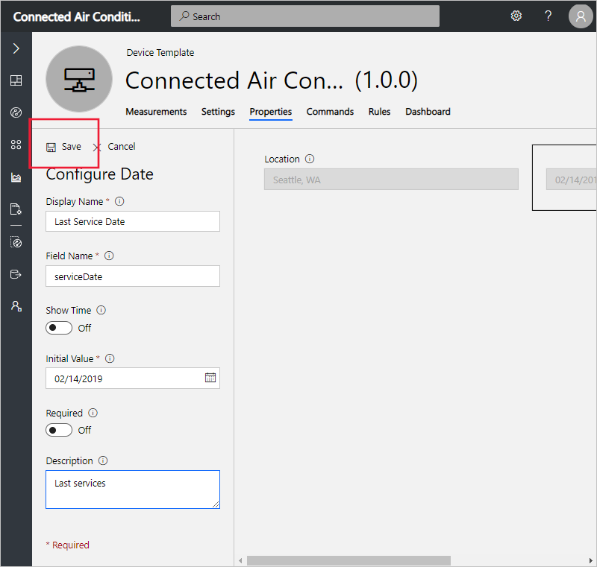The height and width of the screenshot is (567, 597).
Task: Switch to Measurements tab
Action: 156,112
